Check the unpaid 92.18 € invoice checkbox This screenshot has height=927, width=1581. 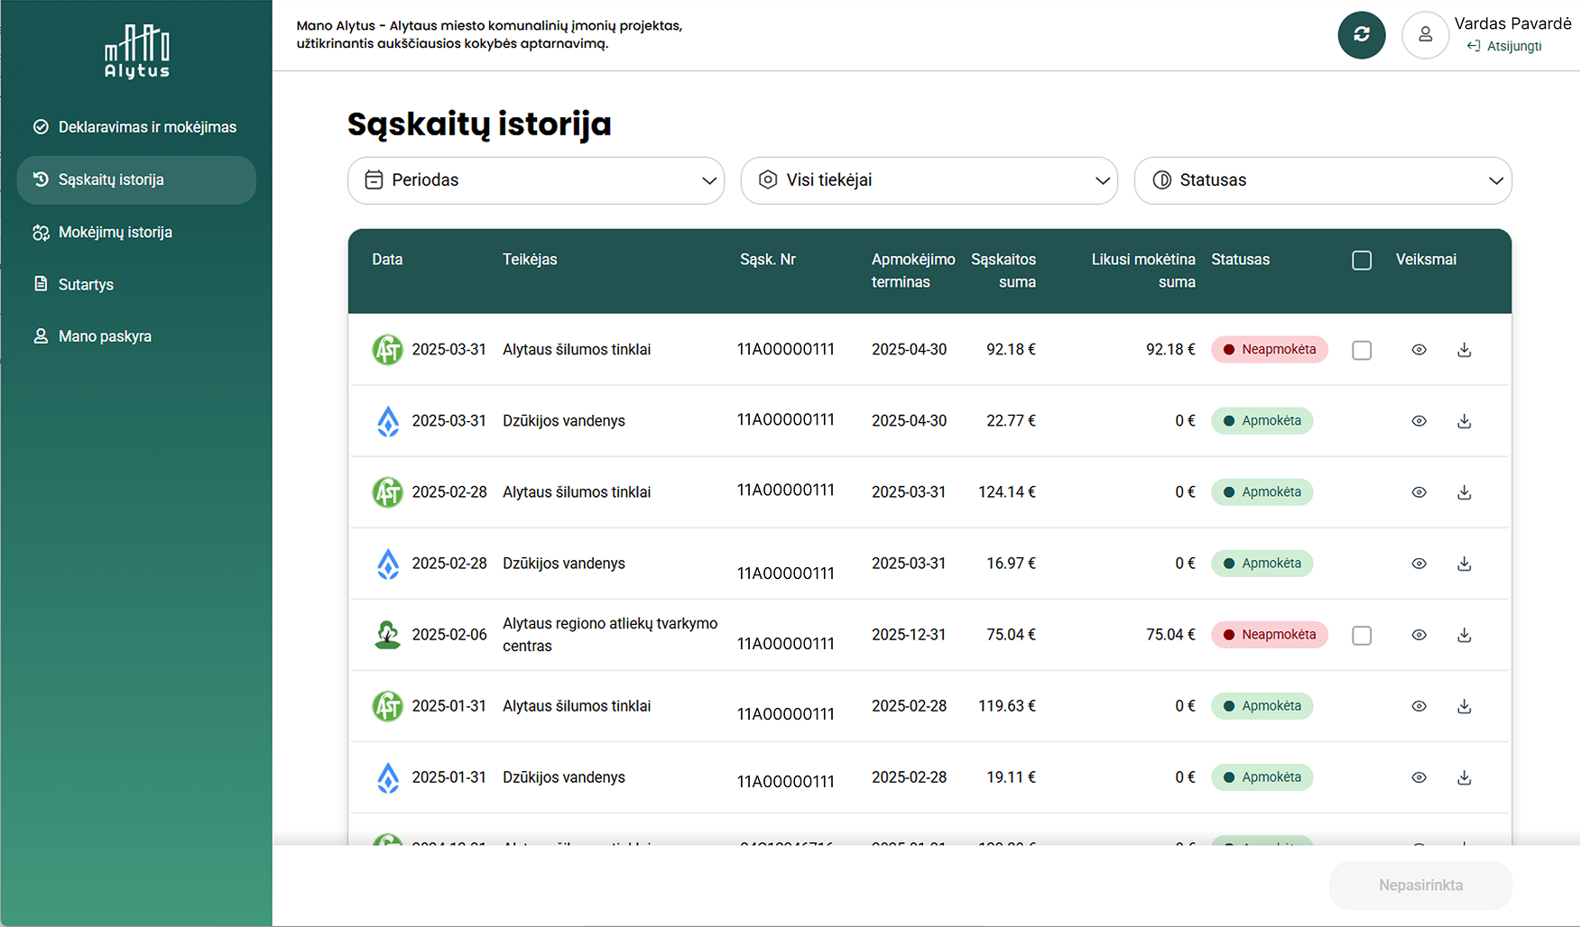(1362, 350)
